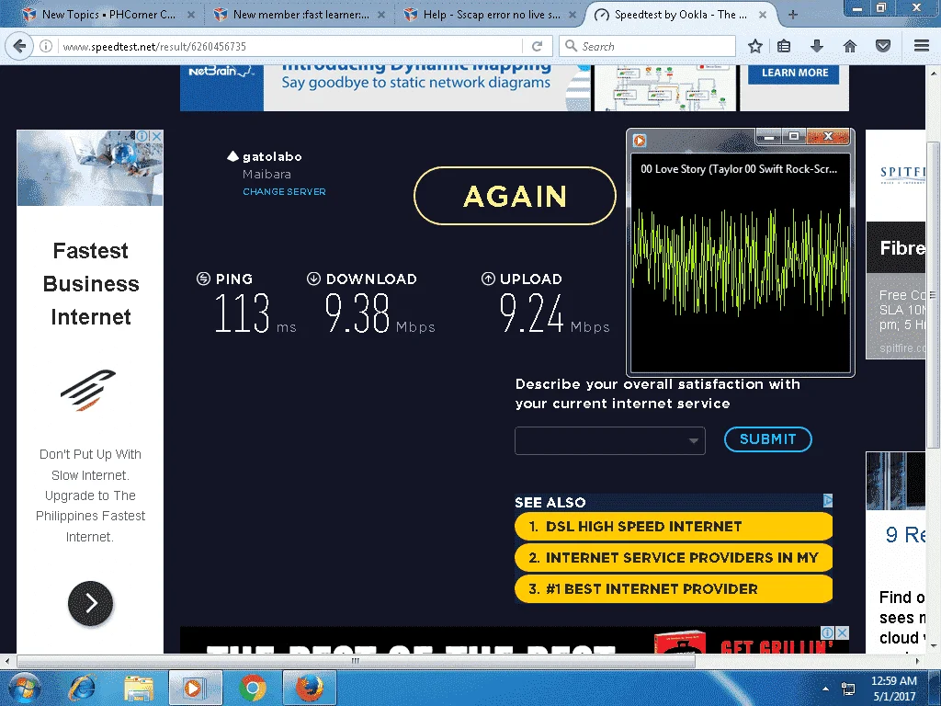
Task: Click the DOWNLOAD arrow icon
Action: tap(313, 279)
